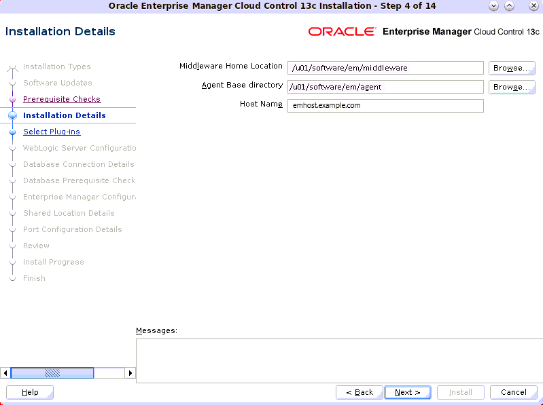Open the Help dialog
The height and width of the screenshot is (405, 543).
[30, 392]
